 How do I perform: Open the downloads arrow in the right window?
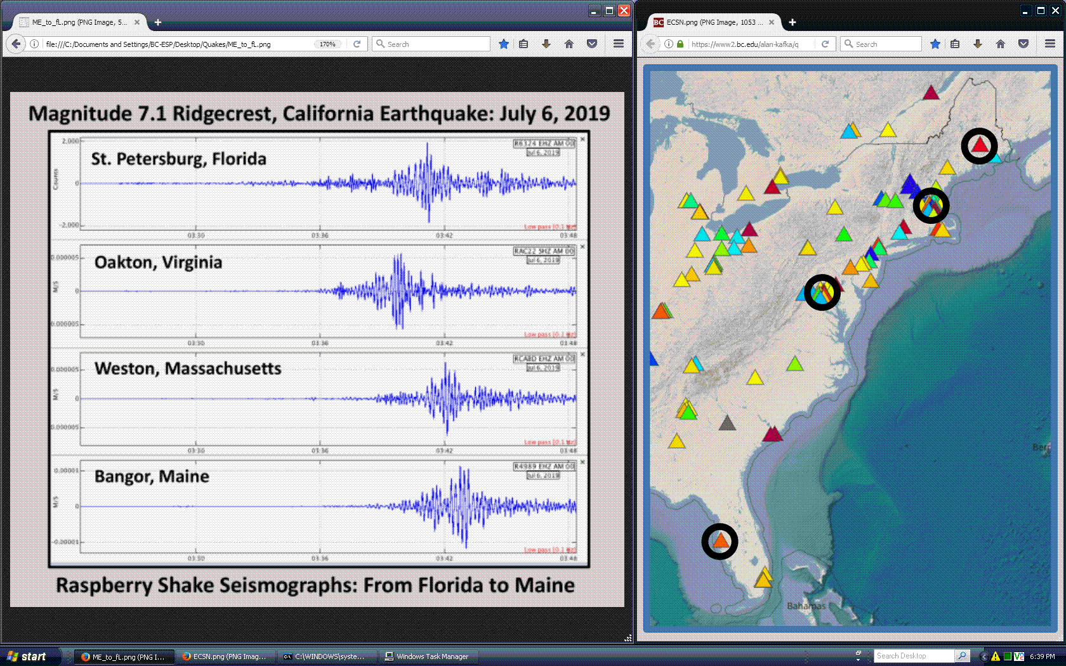tap(978, 44)
